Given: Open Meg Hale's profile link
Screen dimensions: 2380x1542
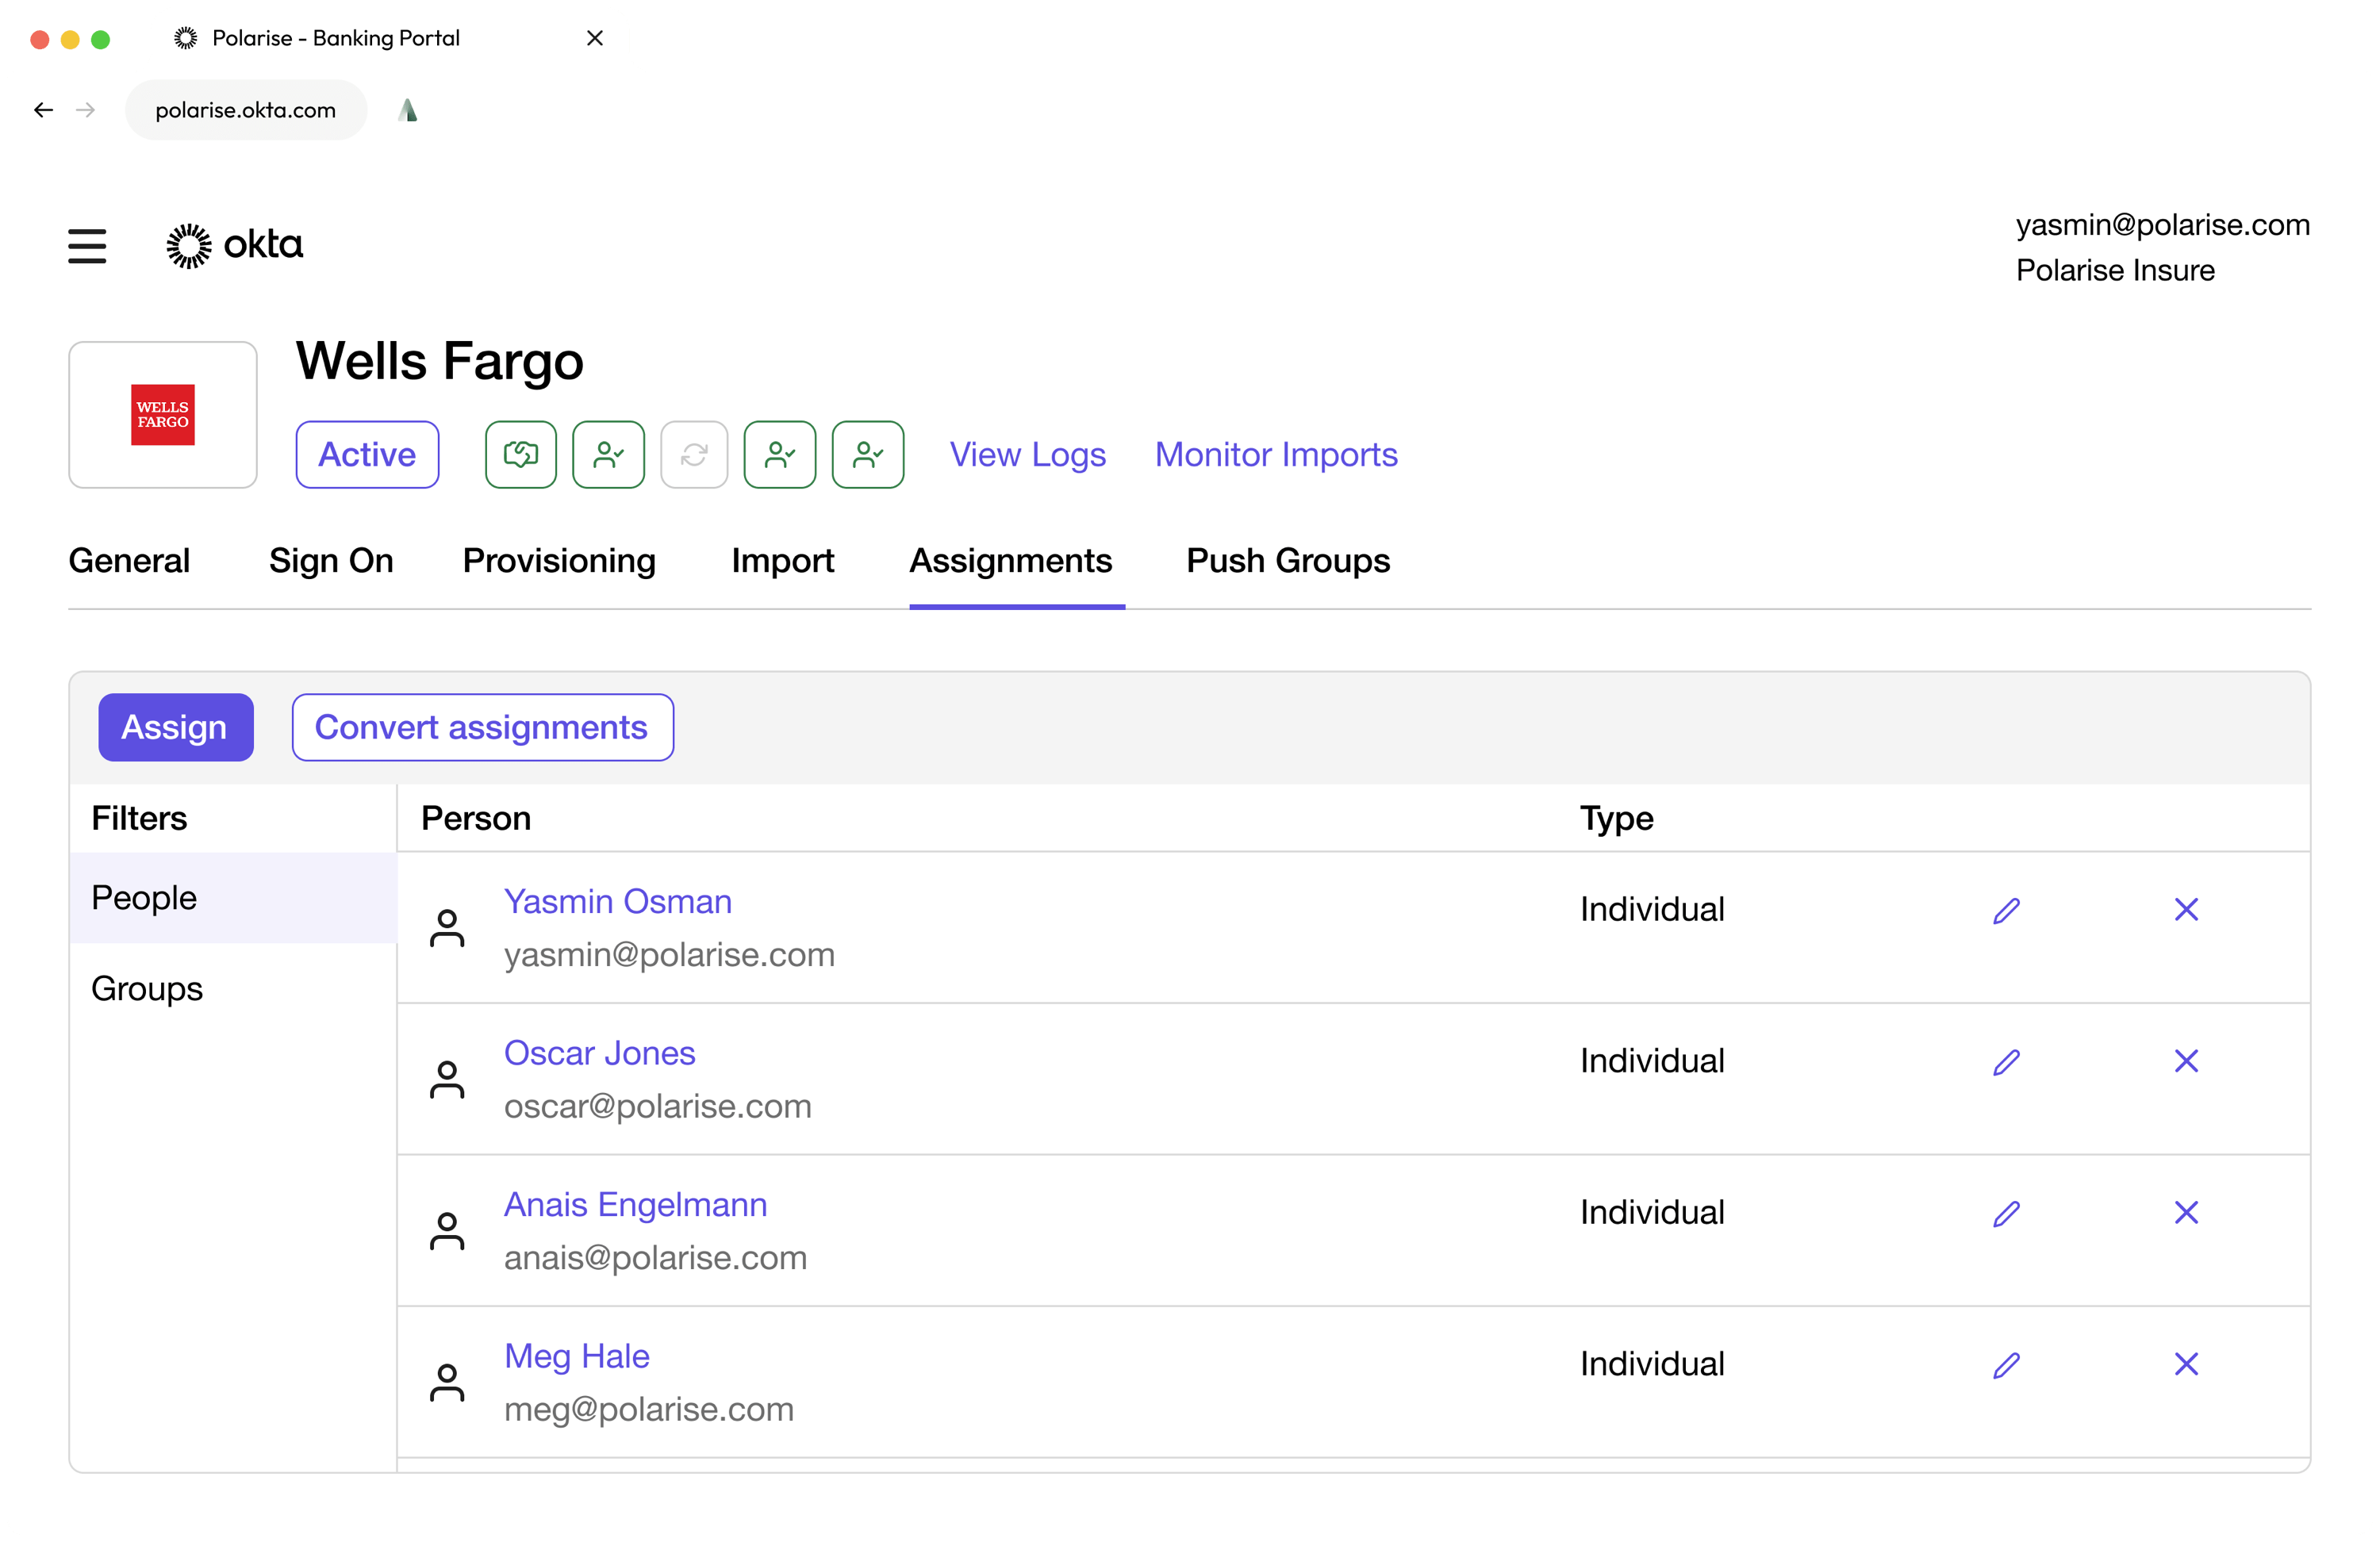Looking at the screenshot, I should coord(577,1356).
